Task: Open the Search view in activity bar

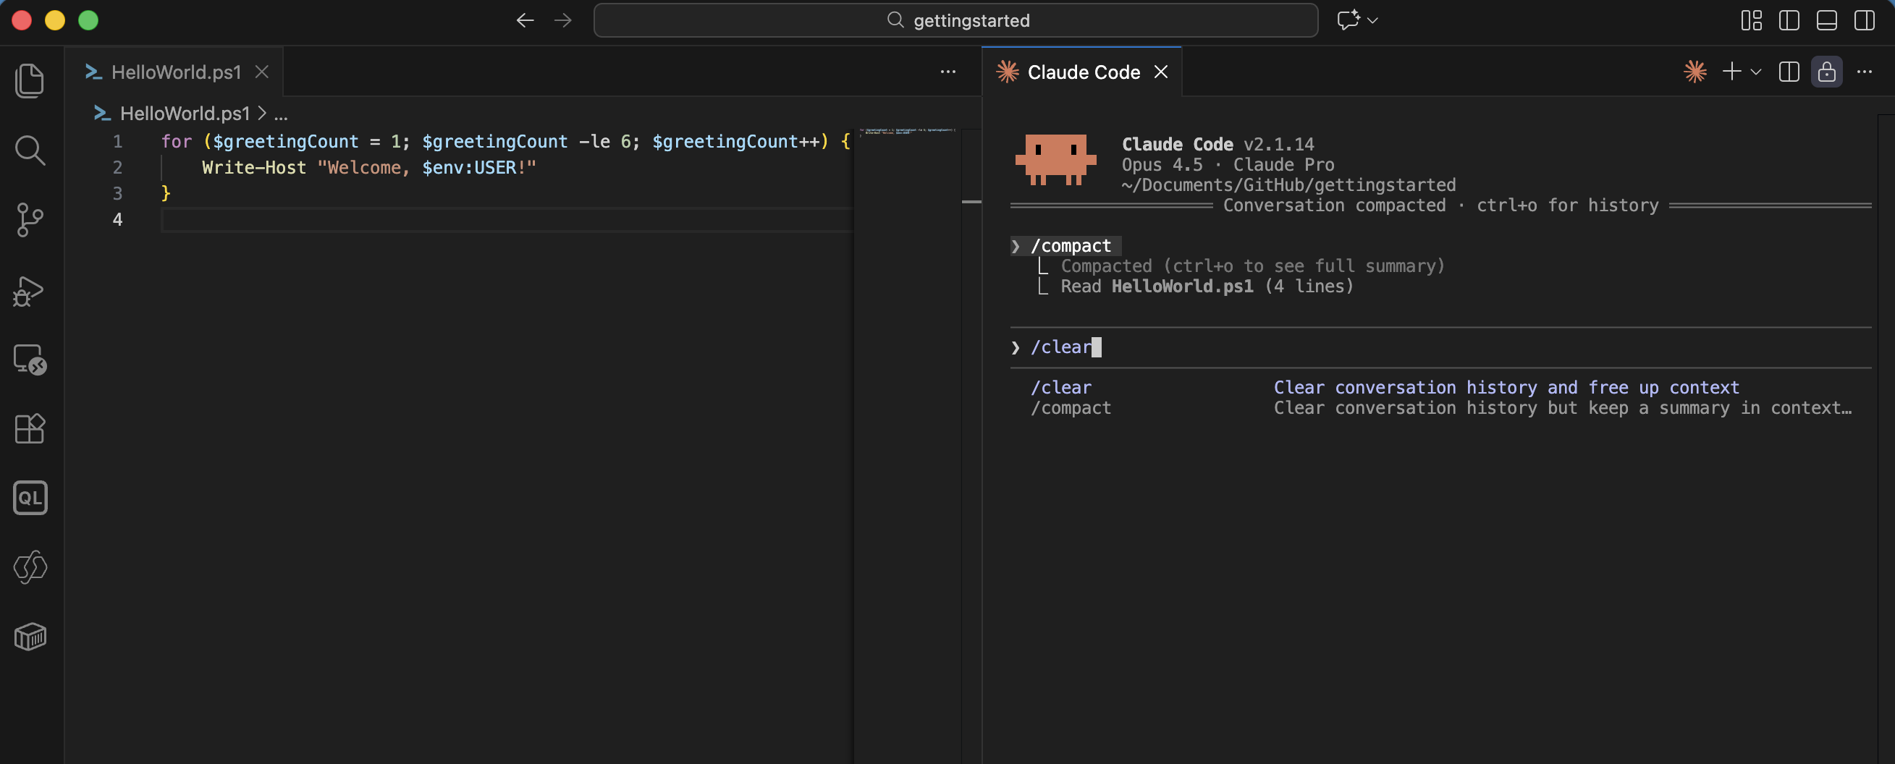Action: [x=30, y=150]
